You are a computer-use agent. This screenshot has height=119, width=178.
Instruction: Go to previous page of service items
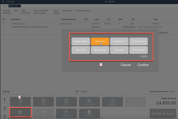(140, 57)
